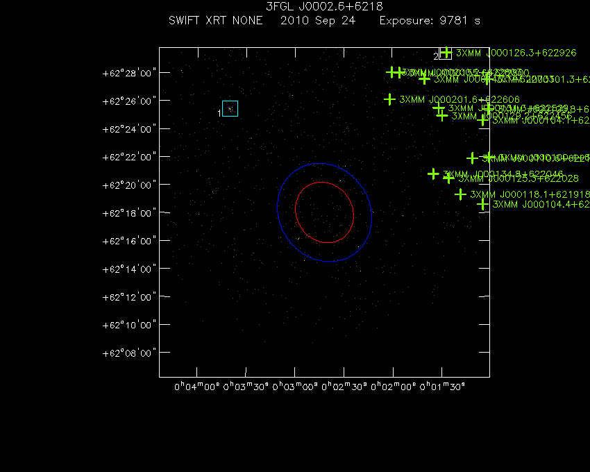Image resolution: width=590 pixels, height=472 pixels.
Task: Click the right ascension label 0h02m30s
Action: [344, 387]
